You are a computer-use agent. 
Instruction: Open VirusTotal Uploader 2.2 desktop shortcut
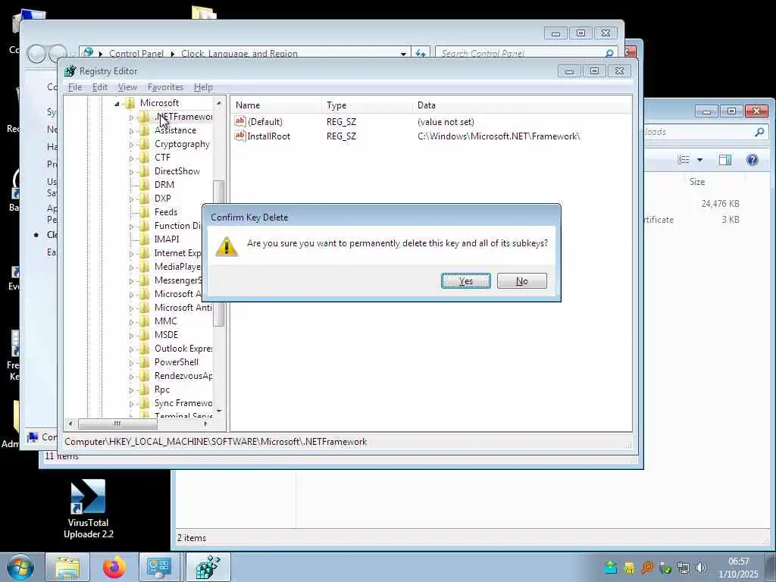[88, 509]
